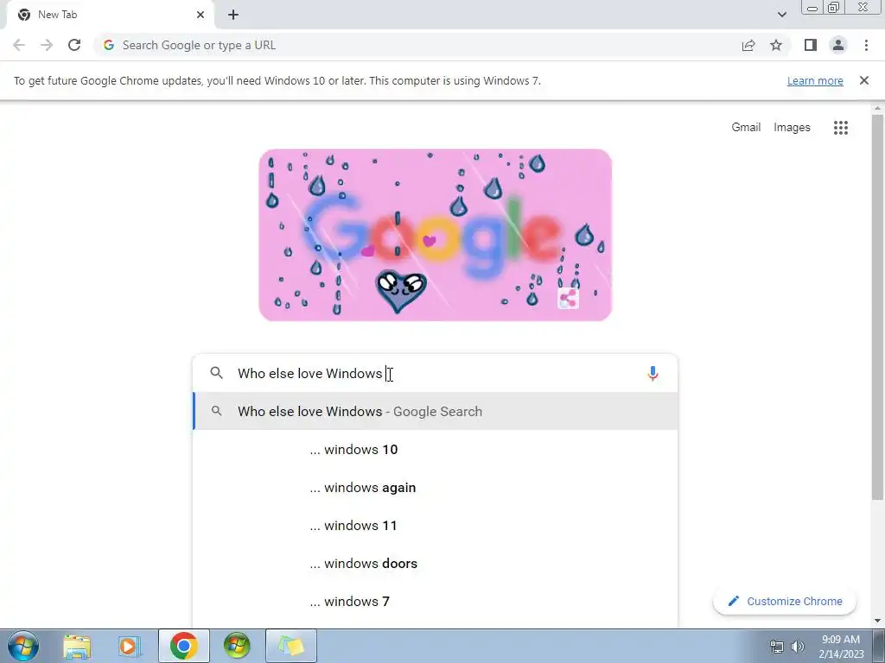Open the Google apps grid
Image resolution: width=885 pixels, height=663 pixels.
pos(840,128)
